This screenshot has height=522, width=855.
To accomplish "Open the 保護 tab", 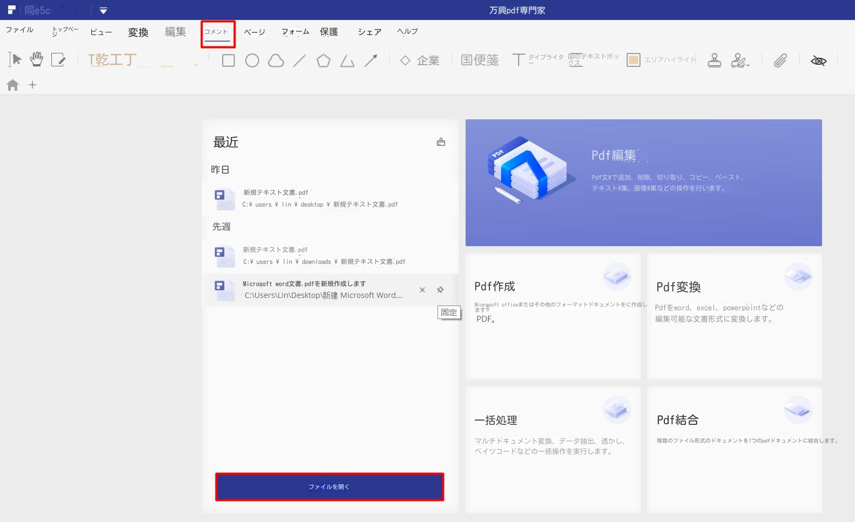I will click(329, 32).
